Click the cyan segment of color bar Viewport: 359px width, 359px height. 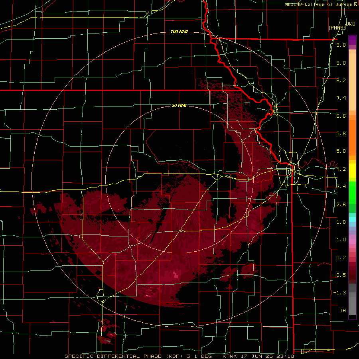352,219
